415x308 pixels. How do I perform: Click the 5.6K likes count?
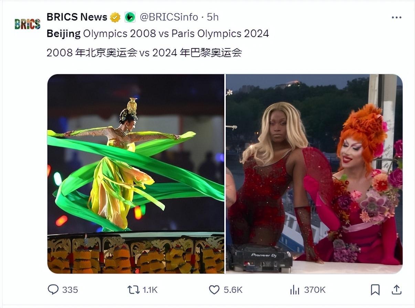(233, 290)
